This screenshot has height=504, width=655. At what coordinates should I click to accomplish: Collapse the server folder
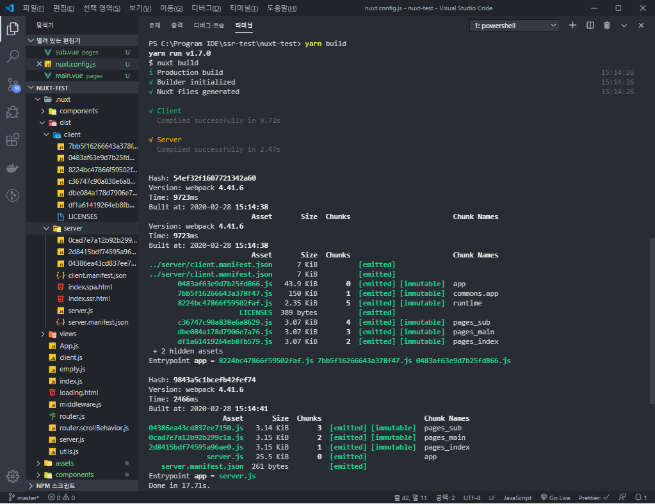(46, 228)
